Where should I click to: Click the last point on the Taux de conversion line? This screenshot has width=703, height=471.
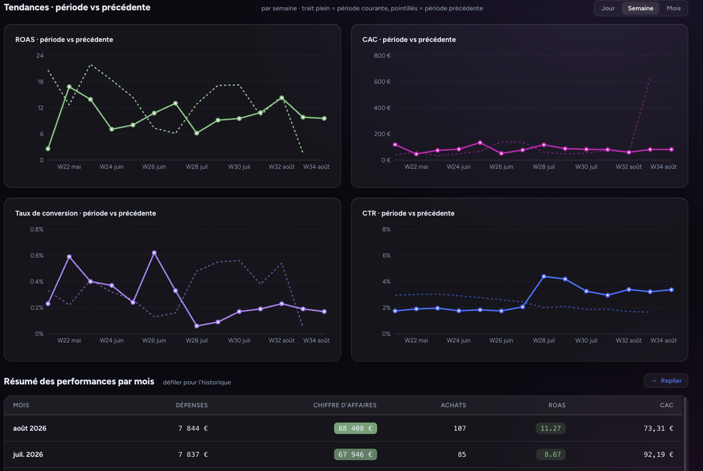(324, 311)
